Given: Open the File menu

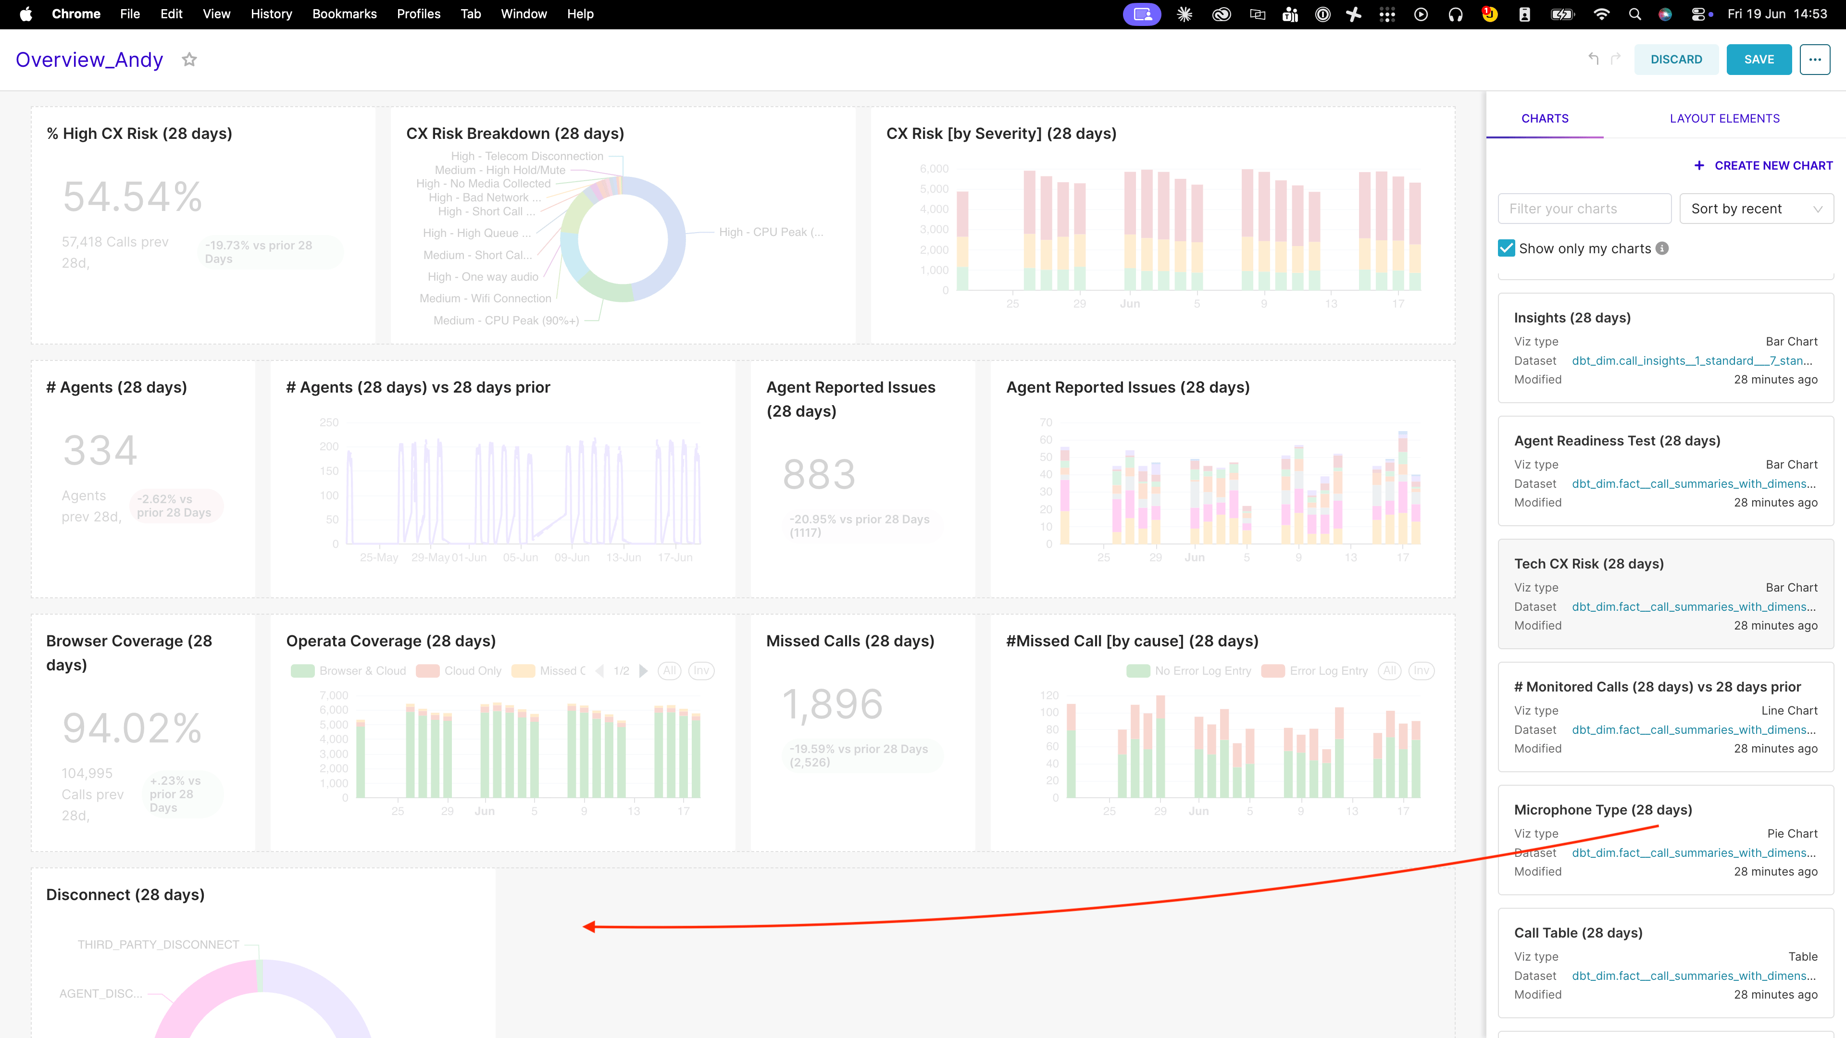Looking at the screenshot, I should [130, 13].
